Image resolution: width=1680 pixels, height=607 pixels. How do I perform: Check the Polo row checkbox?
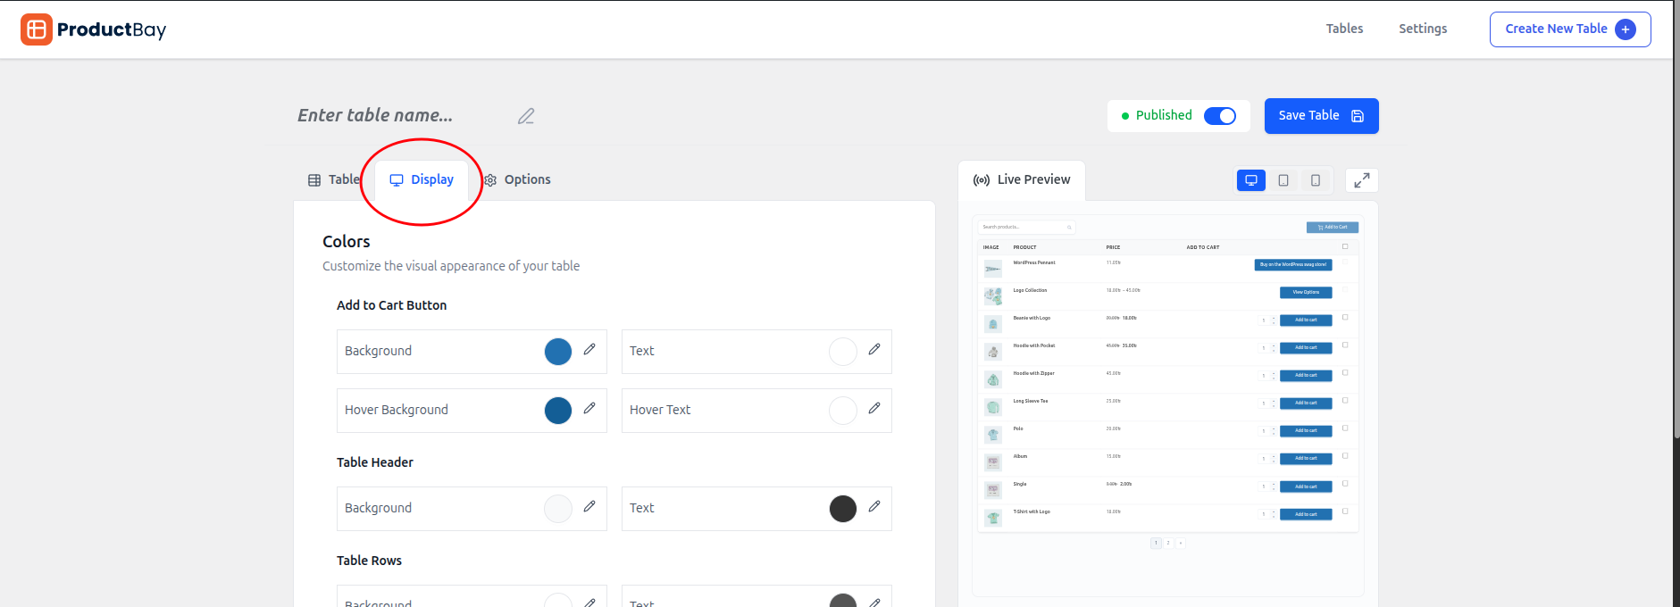tap(1345, 428)
